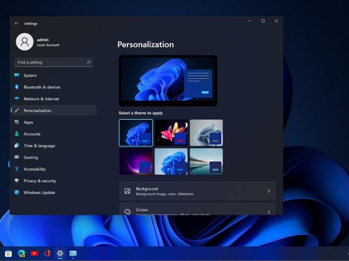Minimize the Settings window

click(249, 21)
